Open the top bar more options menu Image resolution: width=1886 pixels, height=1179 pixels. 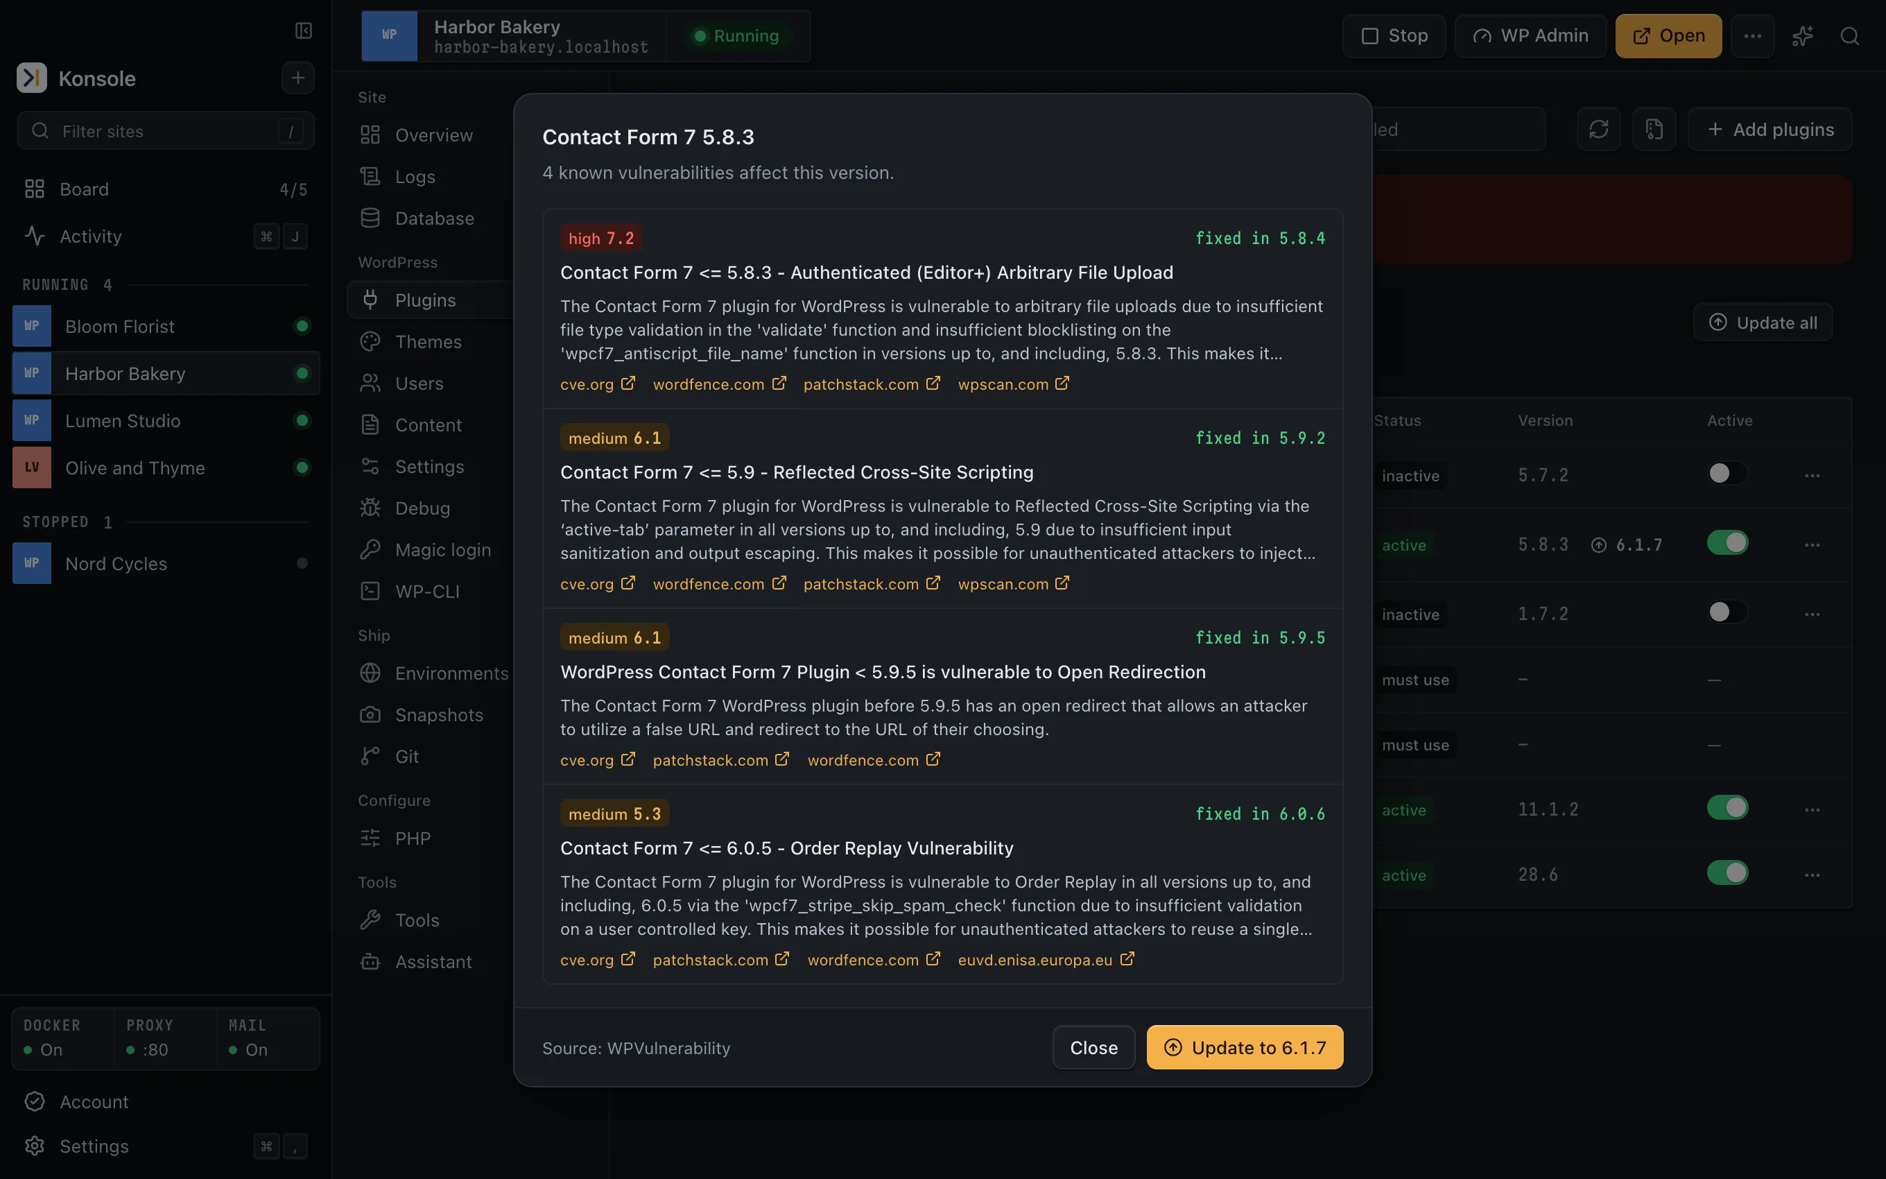[1752, 36]
